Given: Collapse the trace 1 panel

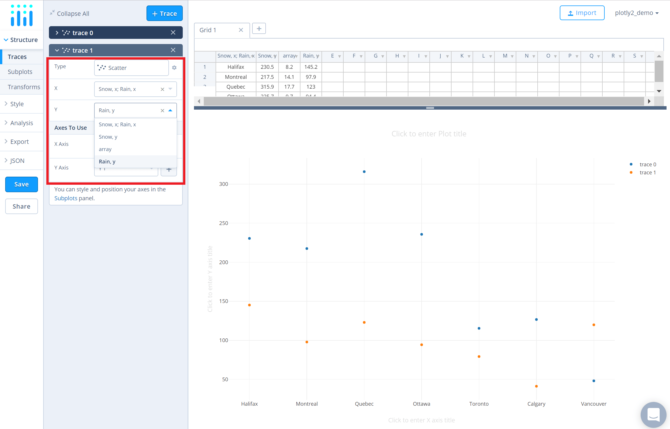Looking at the screenshot, I should tap(57, 50).
